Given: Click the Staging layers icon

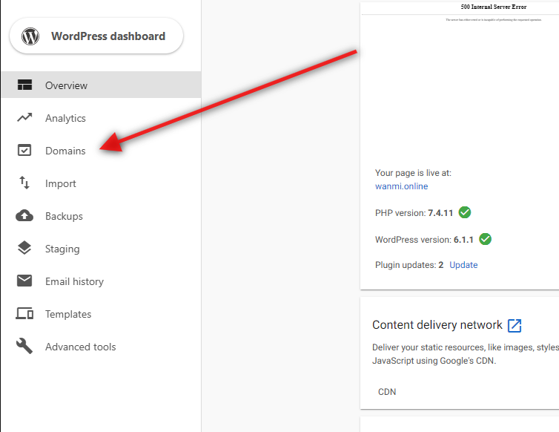Looking at the screenshot, I should [x=24, y=249].
